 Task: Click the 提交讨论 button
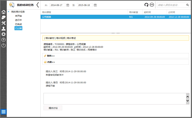pos(53,108)
